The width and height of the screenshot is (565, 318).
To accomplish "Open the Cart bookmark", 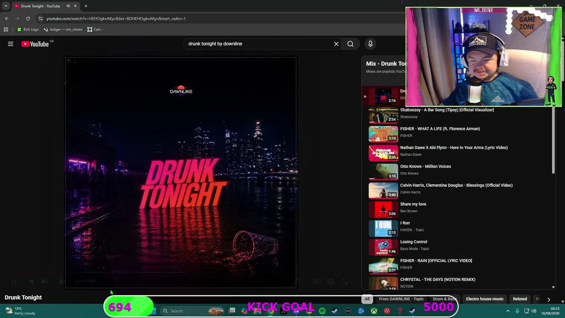I will point(95,30).
